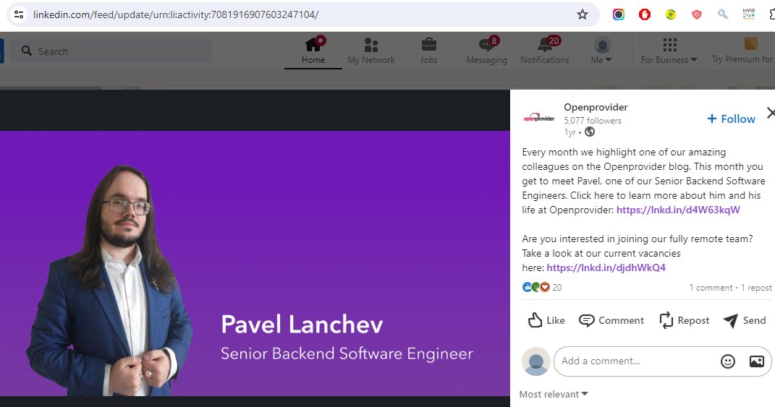Bookmark this page with the star icon

click(x=583, y=14)
